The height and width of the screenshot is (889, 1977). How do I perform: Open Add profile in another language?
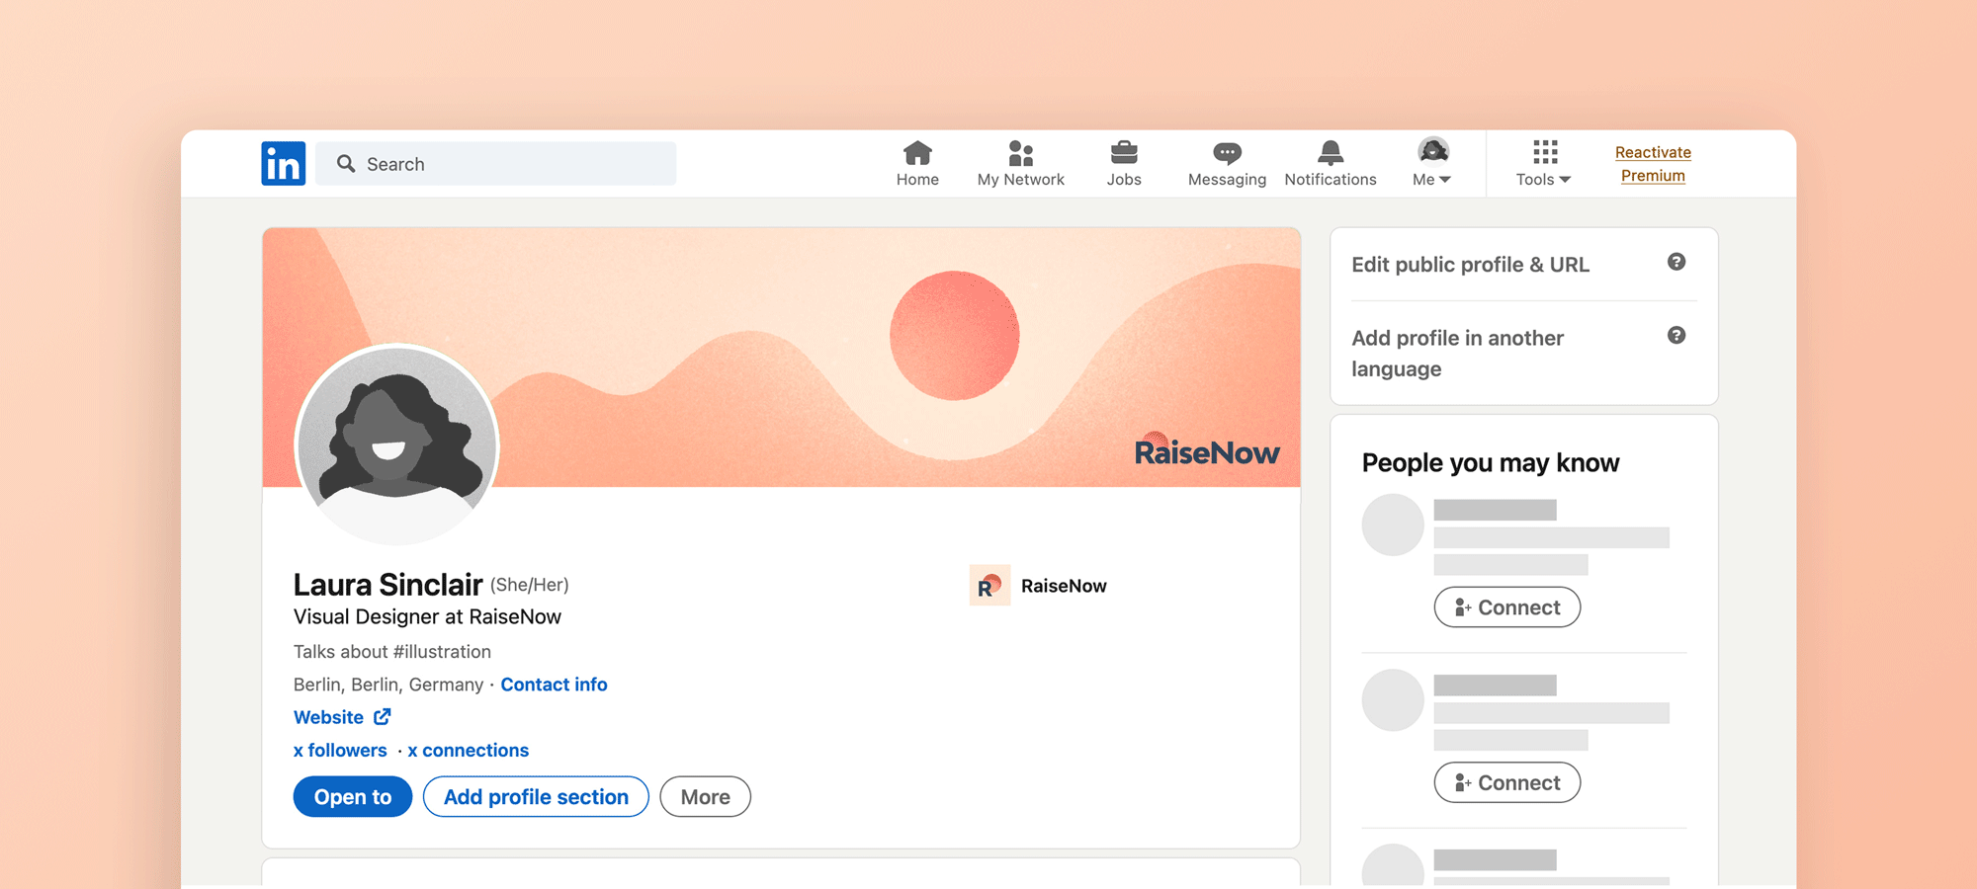coord(1457,353)
